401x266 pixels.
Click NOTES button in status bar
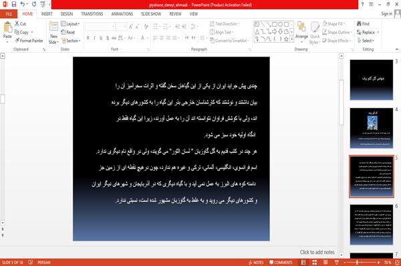[x=256, y=263]
